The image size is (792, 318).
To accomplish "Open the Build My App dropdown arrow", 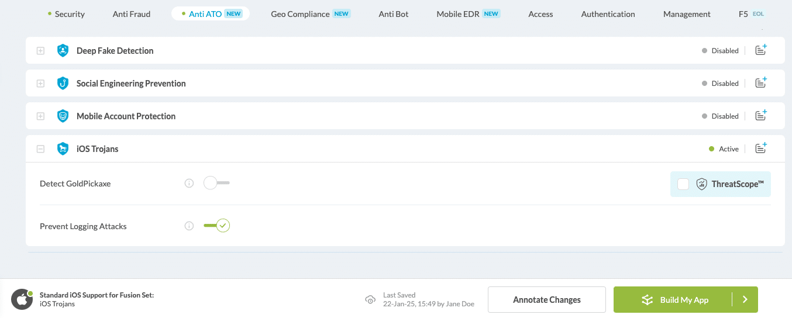I will tap(745, 300).
